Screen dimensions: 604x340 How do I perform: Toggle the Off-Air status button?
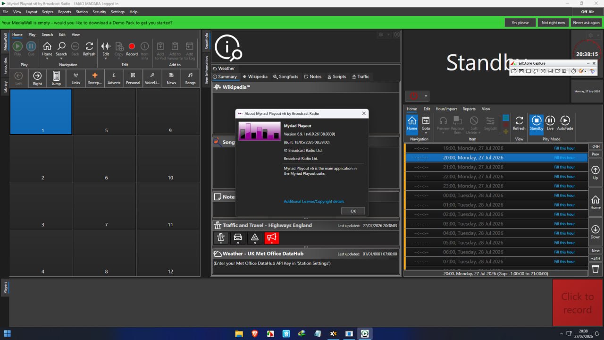(x=587, y=12)
